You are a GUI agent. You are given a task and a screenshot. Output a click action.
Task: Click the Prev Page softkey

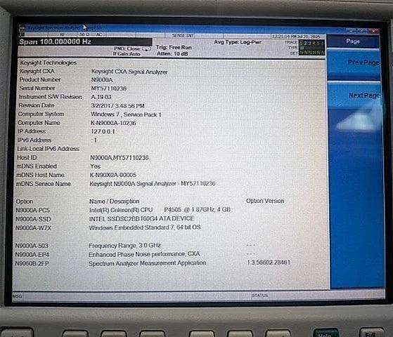(354, 64)
